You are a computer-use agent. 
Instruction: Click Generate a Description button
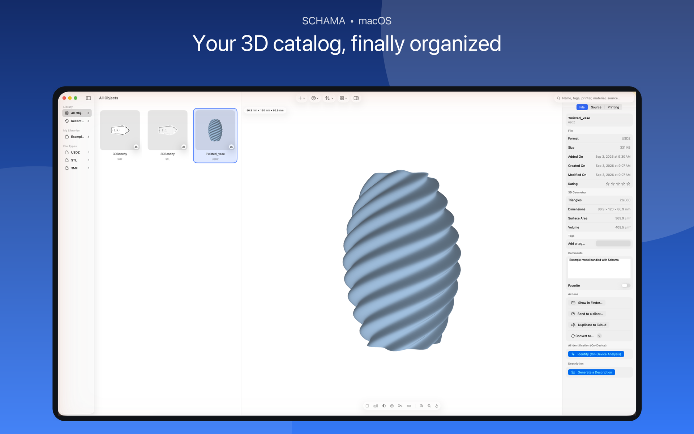pos(591,372)
